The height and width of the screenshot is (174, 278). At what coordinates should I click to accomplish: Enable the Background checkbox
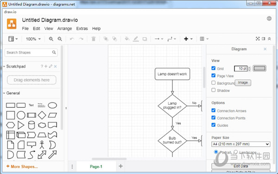click(x=214, y=83)
